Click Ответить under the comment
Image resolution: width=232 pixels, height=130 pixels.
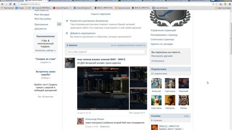click(105, 126)
